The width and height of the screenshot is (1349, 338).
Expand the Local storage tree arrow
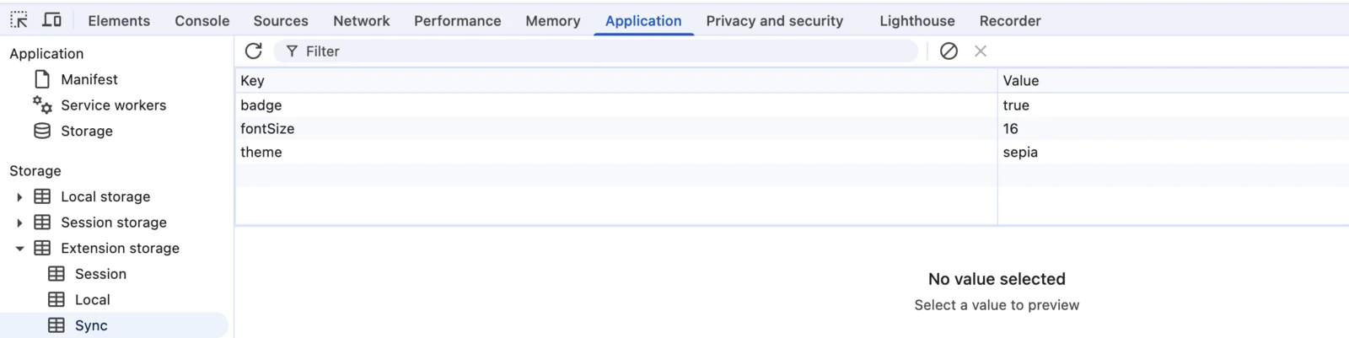[x=19, y=197]
